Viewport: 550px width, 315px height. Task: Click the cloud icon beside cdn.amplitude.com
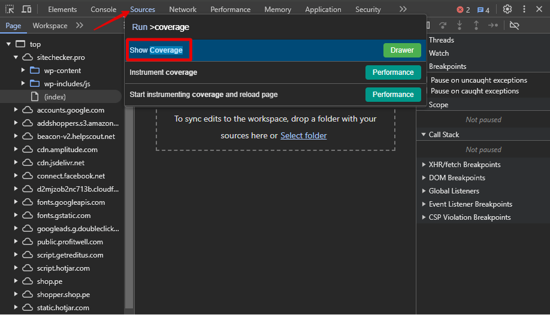click(x=28, y=150)
